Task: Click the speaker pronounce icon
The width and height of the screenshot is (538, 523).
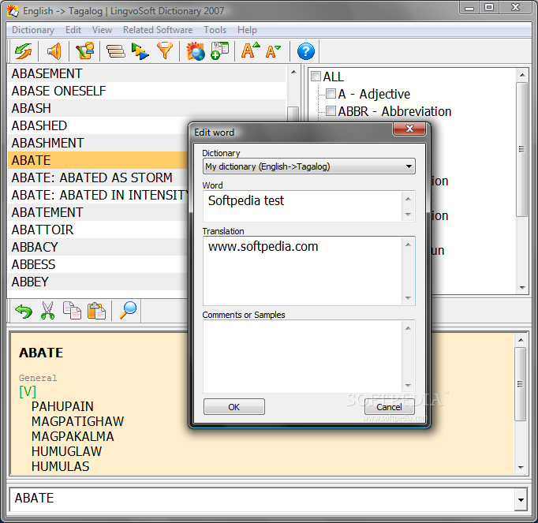Action: coord(54,51)
